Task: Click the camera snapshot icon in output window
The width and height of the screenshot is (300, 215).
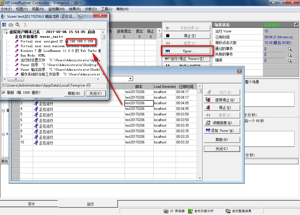Action: point(11,25)
